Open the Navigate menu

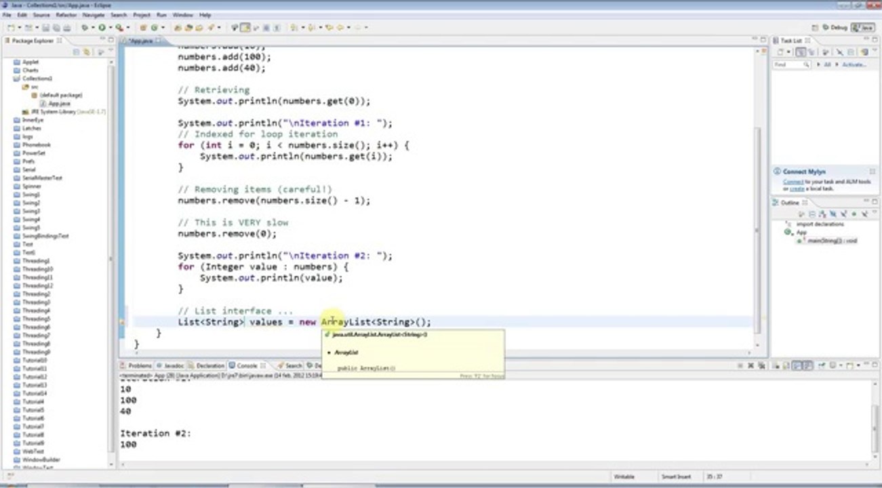pos(94,14)
